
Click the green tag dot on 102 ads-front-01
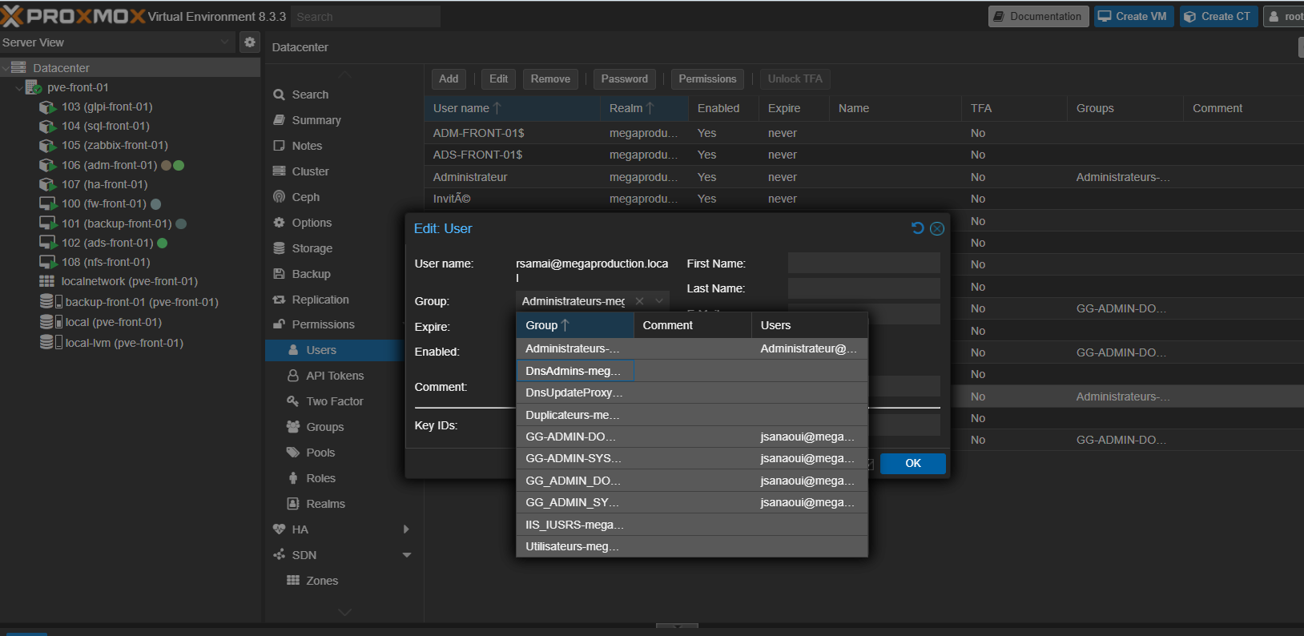(162, 243)
